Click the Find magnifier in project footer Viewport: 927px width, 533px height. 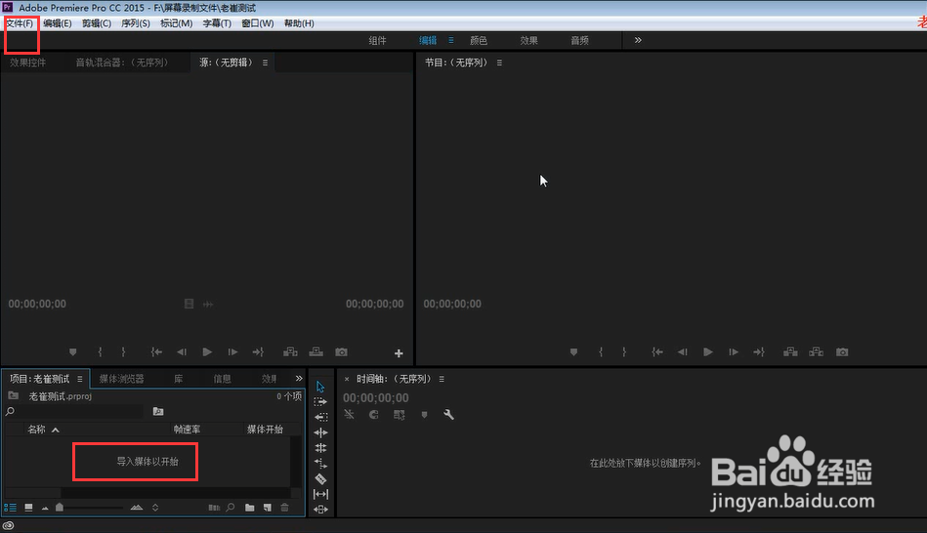(231, 508)
